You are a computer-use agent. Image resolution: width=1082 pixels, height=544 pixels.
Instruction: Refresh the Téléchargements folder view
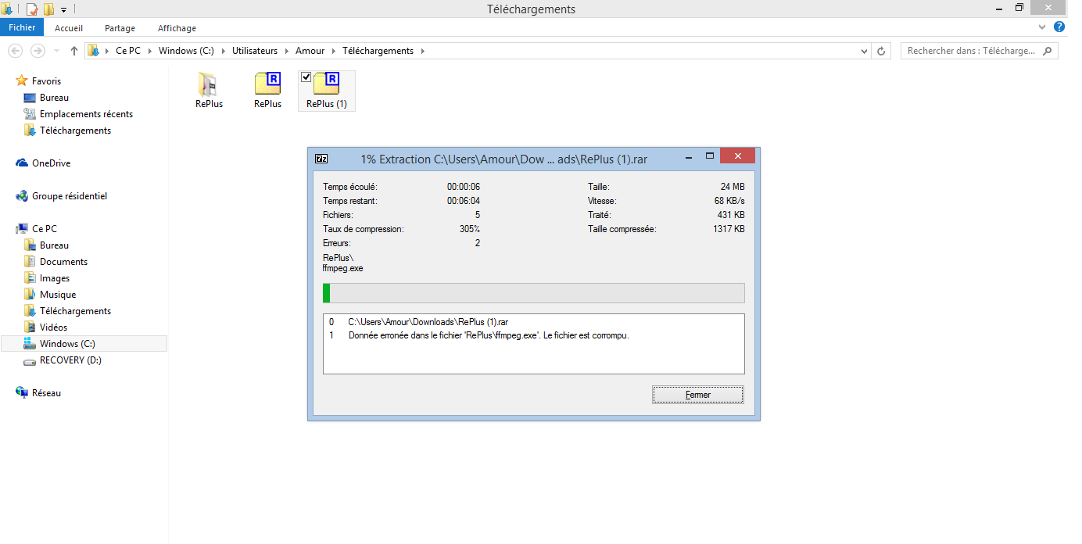point(881,51)
